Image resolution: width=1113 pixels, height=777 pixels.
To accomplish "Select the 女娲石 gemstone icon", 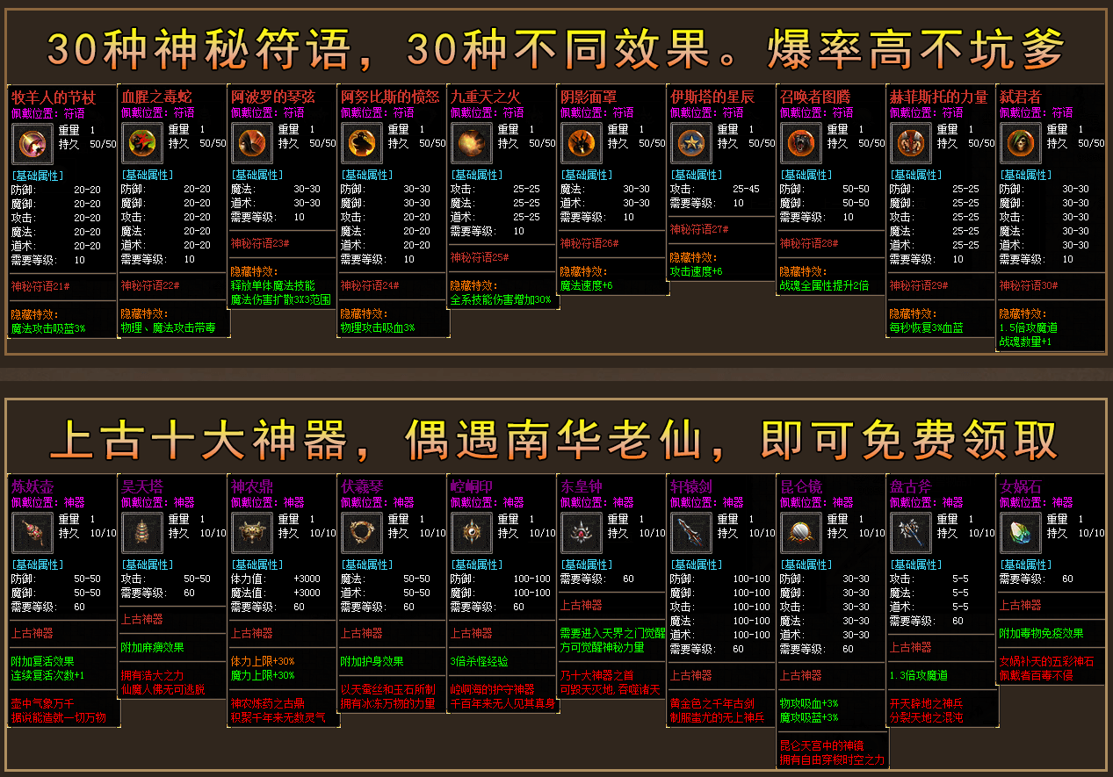I will [x=1021, y=533].
